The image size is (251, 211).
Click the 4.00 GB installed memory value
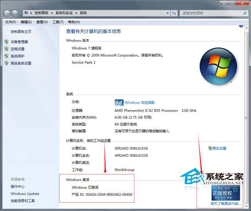[x=133, y=117]
